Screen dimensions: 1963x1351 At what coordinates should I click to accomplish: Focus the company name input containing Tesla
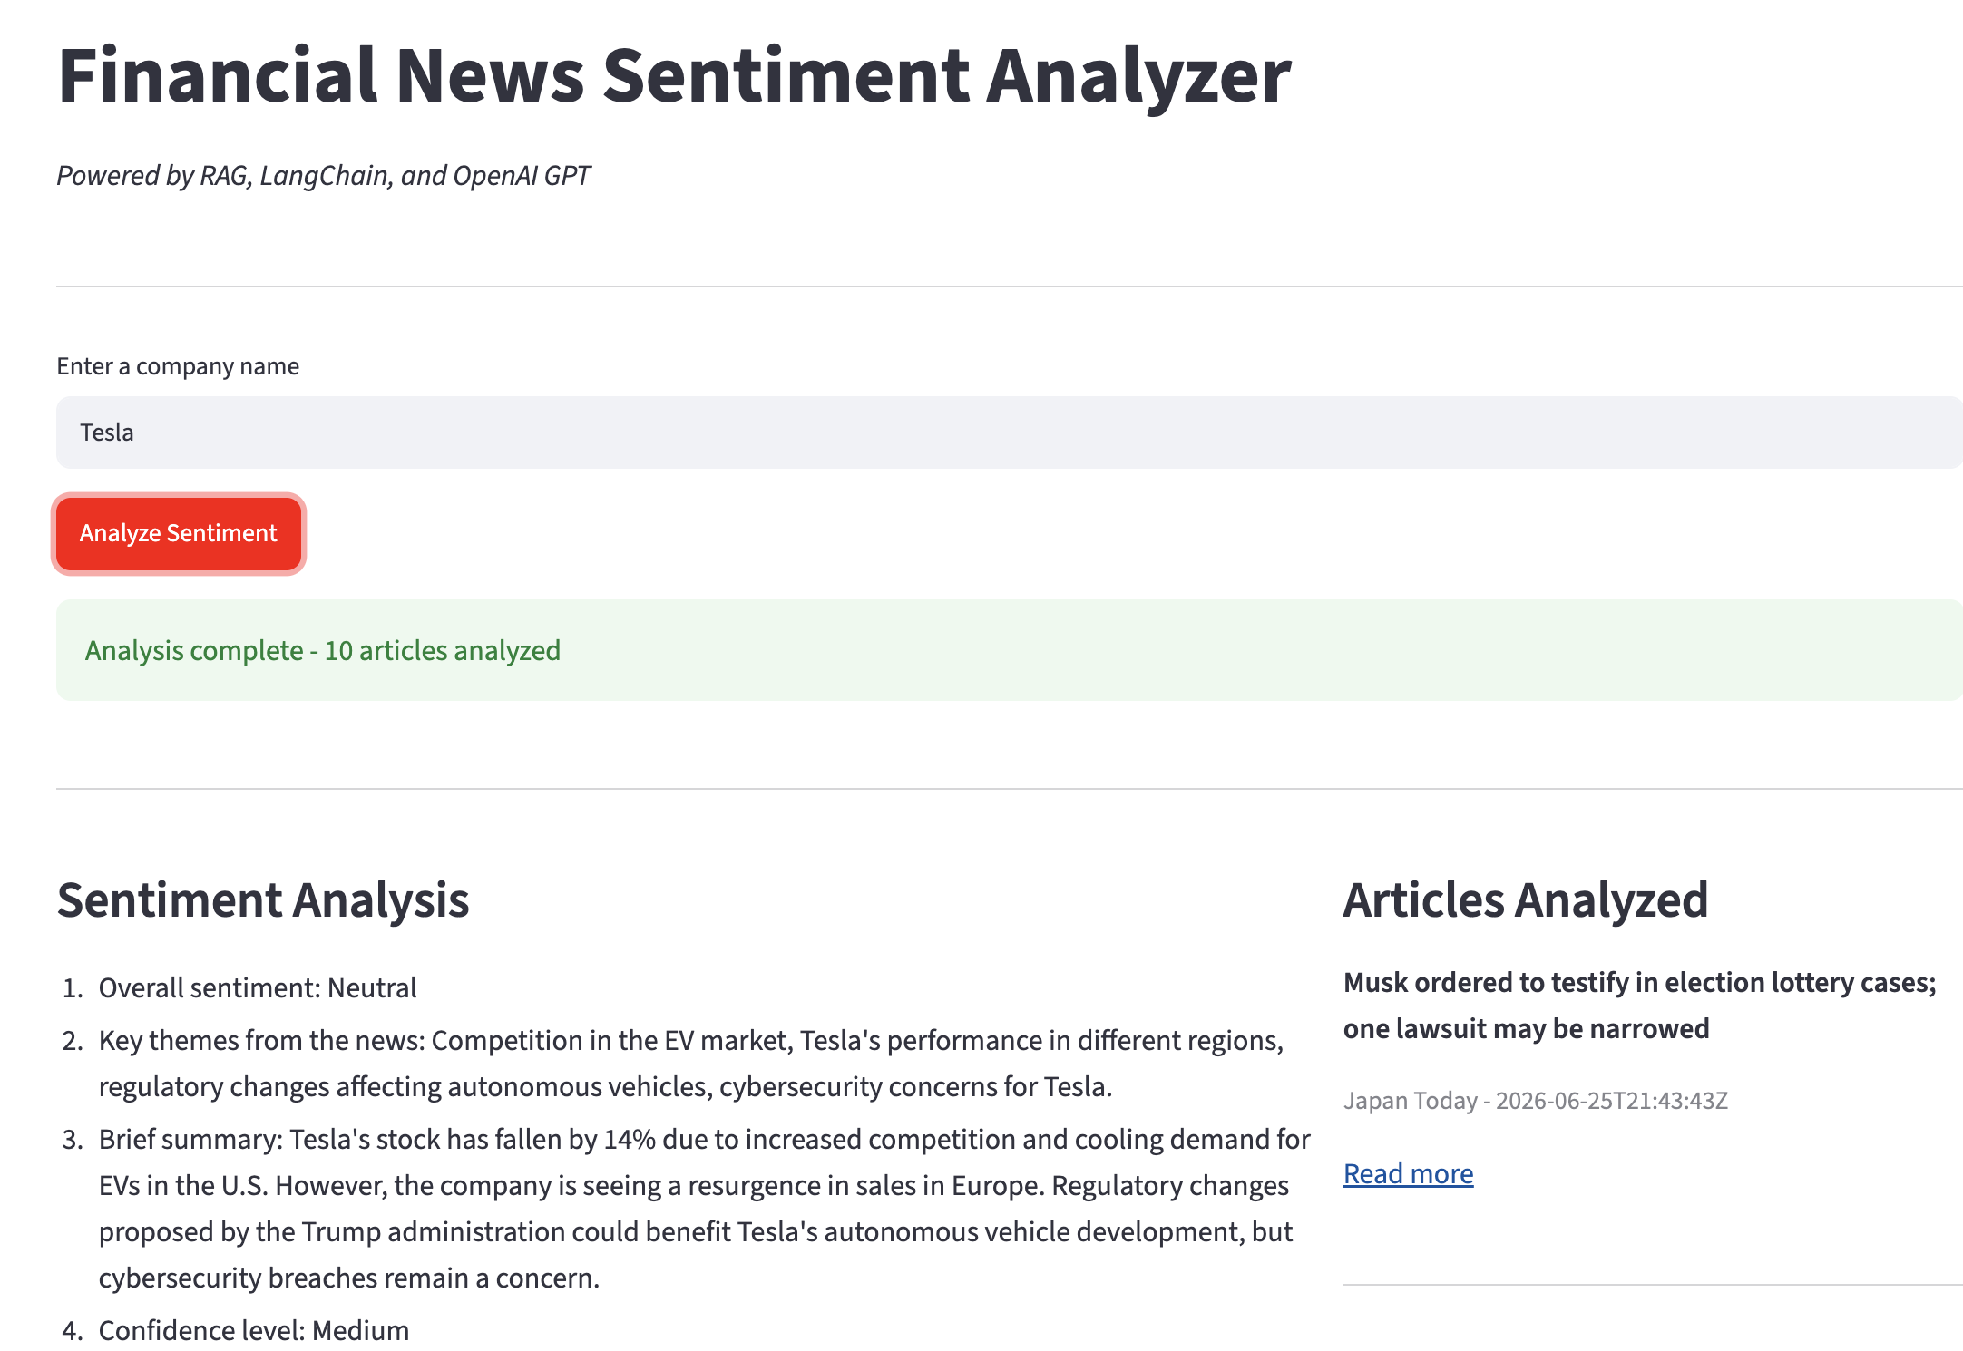[x=1010, y=433]
